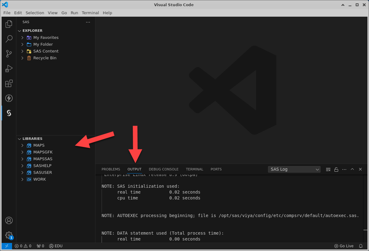Click the EDU profile status item
This screenshot has width=369, height=251.
coord(56,246)
